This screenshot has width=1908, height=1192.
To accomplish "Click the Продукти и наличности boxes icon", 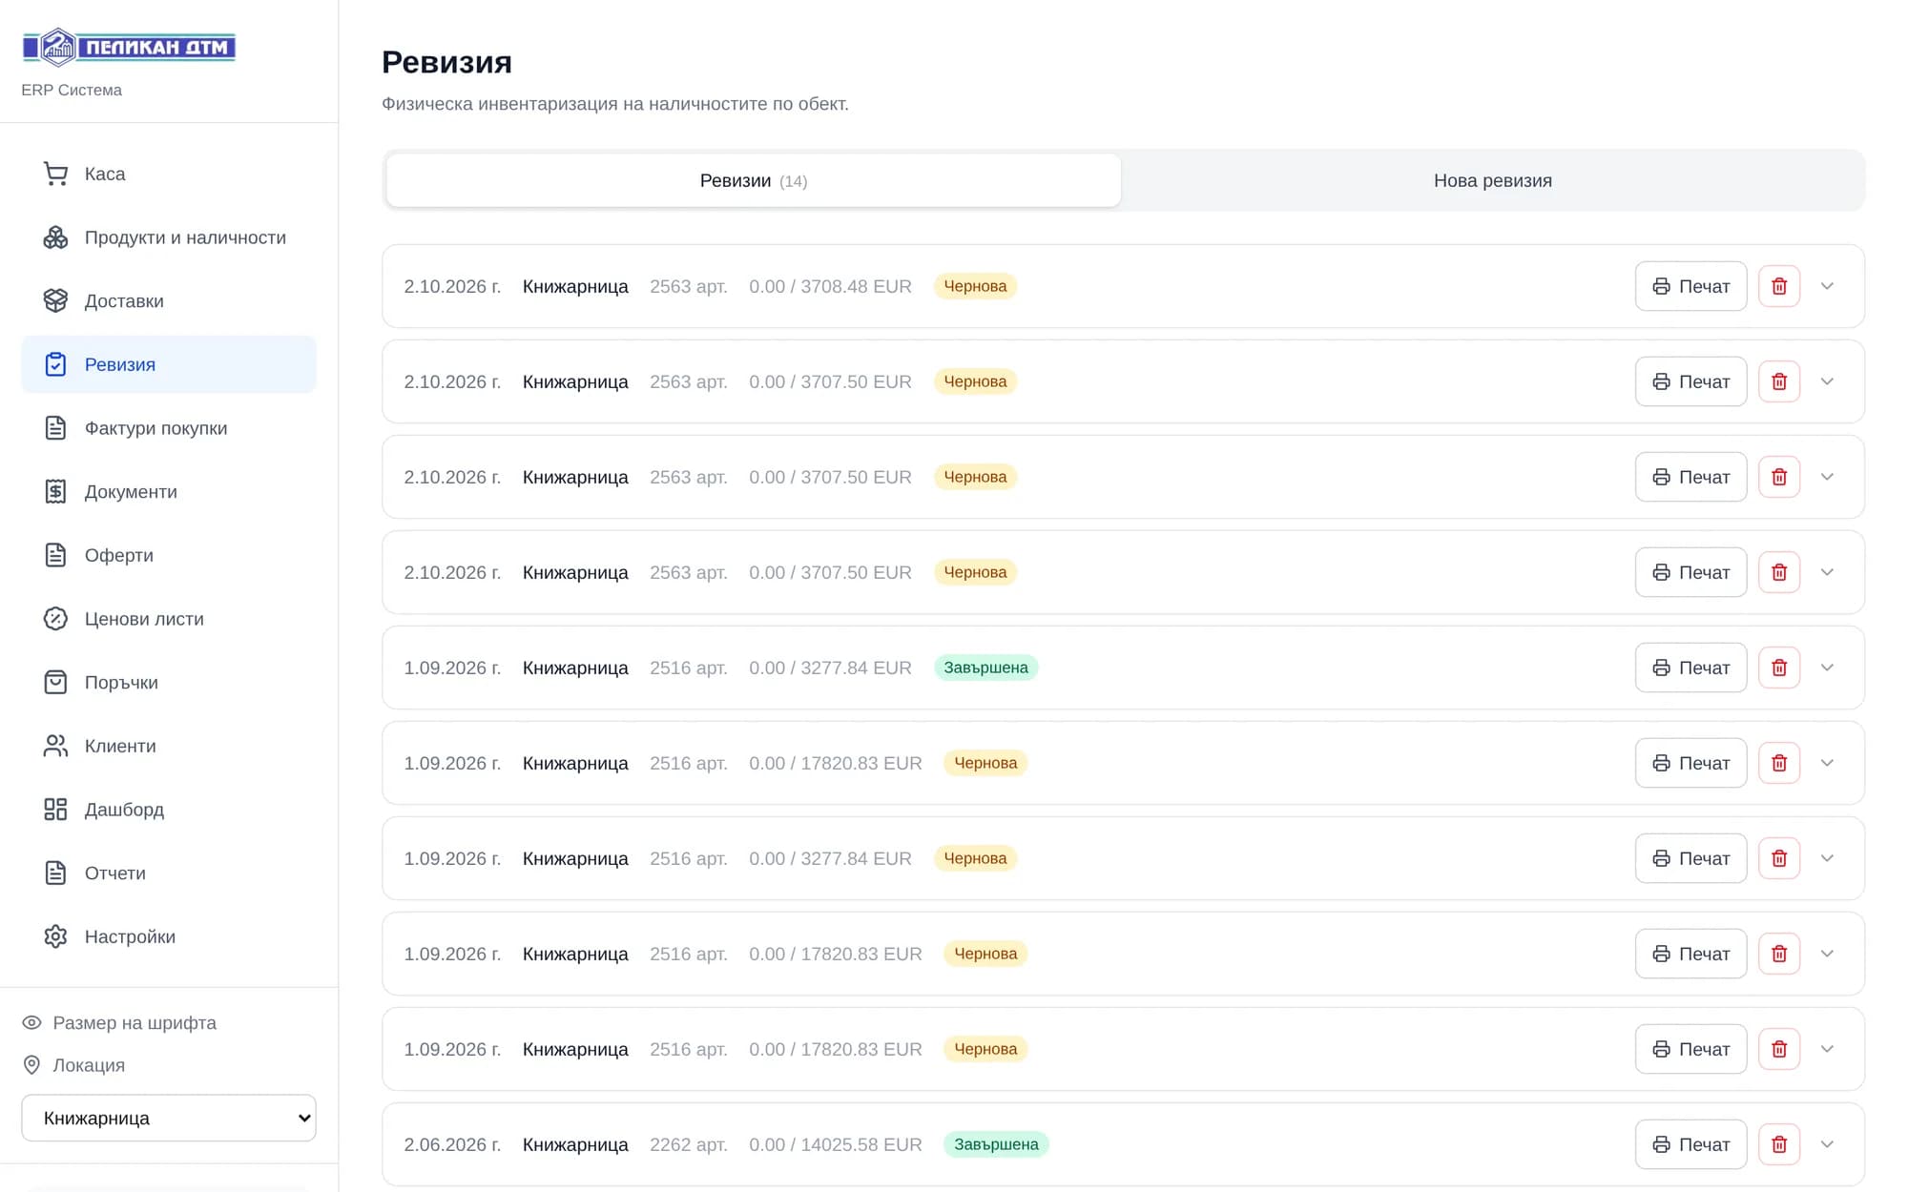I will tap(55, 237).
